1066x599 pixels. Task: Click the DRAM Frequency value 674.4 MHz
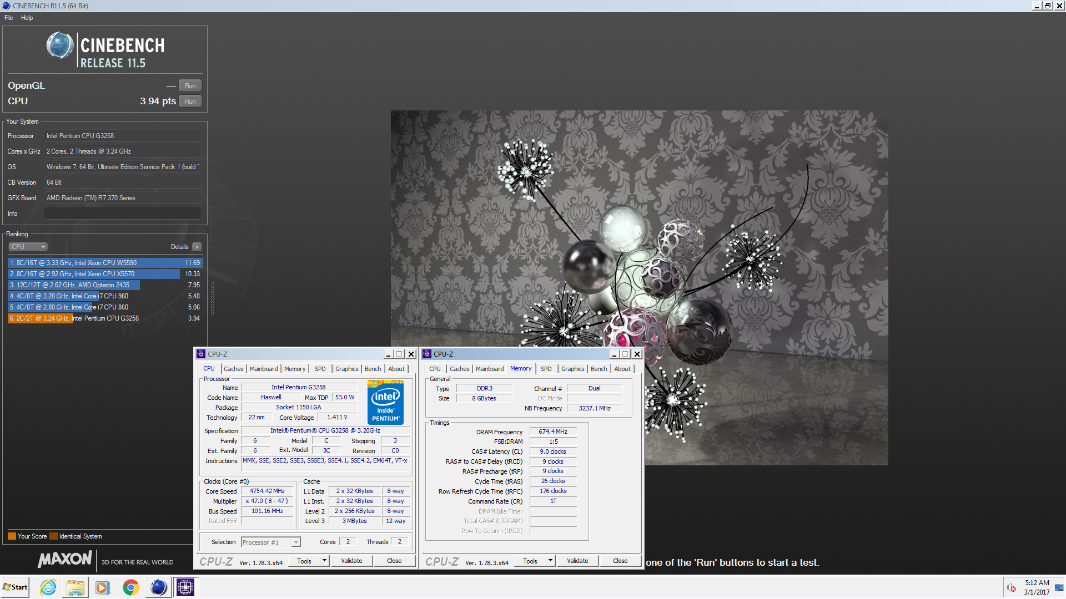click(553, 432)
